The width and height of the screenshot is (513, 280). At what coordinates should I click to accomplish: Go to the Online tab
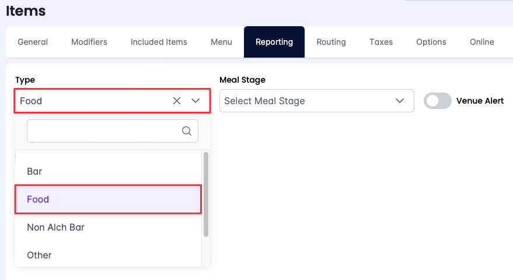[x=482, y=42]
